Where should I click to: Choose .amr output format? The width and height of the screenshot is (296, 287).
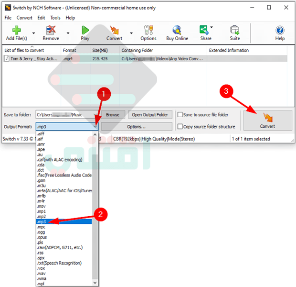[x=64, y=144]
